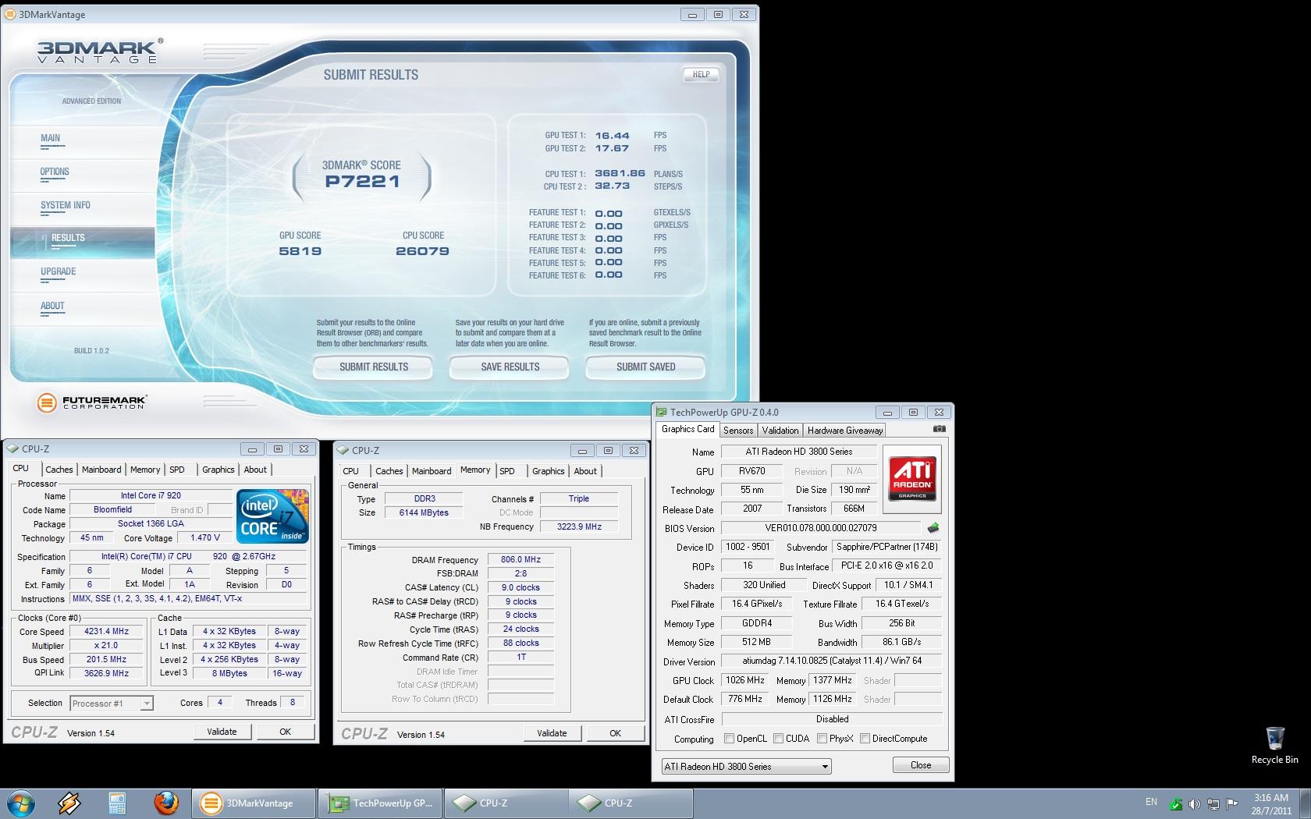Go to the MAIN section in 3DMark

click(x=51, y=139)
